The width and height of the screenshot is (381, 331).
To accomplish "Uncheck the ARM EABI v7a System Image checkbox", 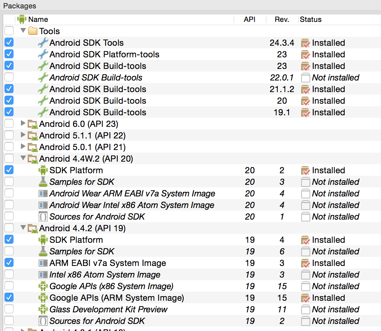I will pos(9,263).
